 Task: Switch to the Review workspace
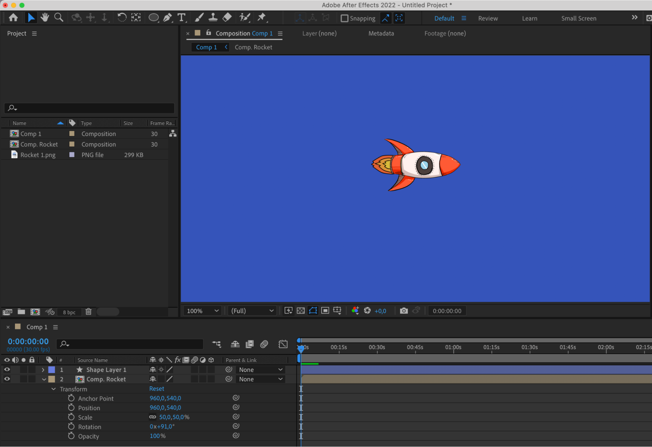click(488, 18)
